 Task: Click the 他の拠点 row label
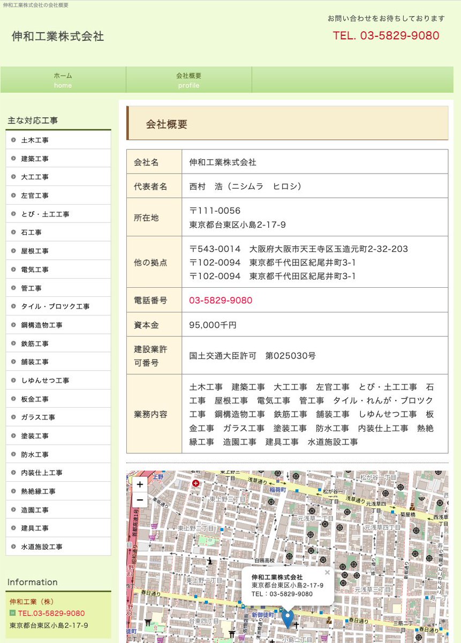pyautogui.click(x=150, y=263)
